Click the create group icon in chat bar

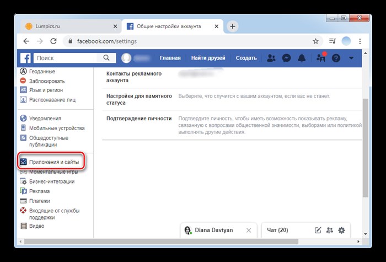pyautogui.click(x=329, y=230)
